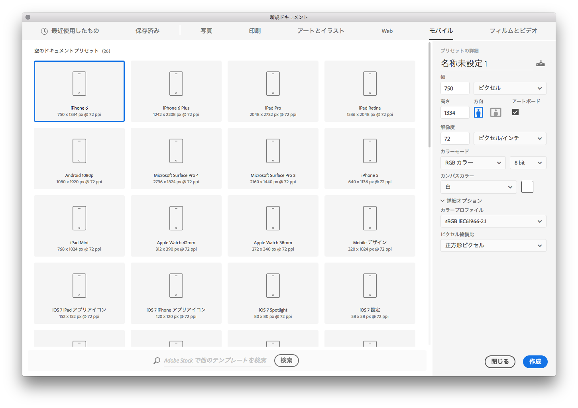Switch to the Web tab

click(x=387, y=31)
